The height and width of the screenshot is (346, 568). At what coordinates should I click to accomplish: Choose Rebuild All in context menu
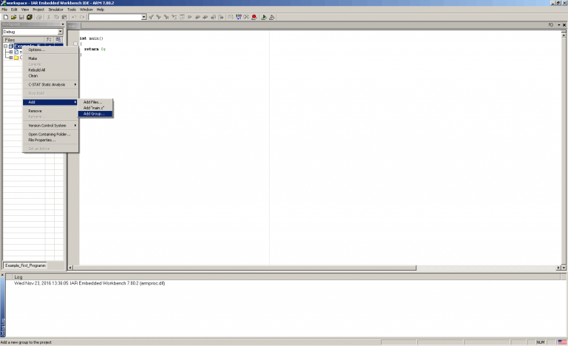tap(37, 69)
